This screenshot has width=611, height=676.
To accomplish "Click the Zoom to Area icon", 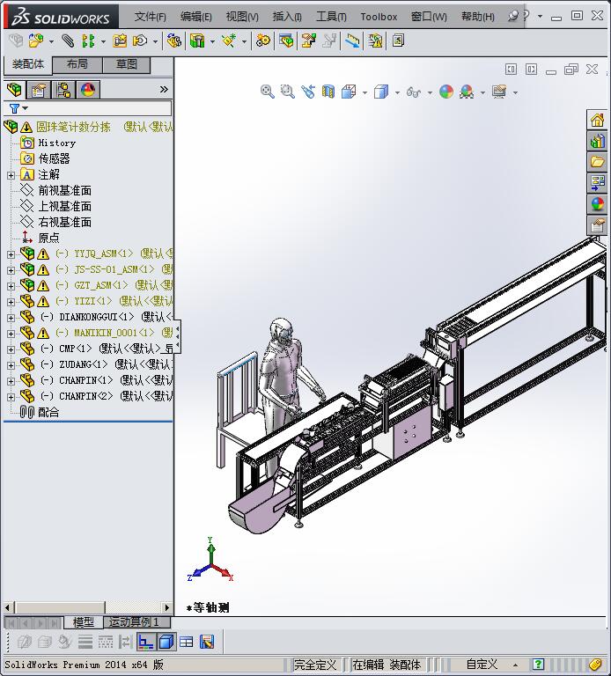I will pos(288,92).
